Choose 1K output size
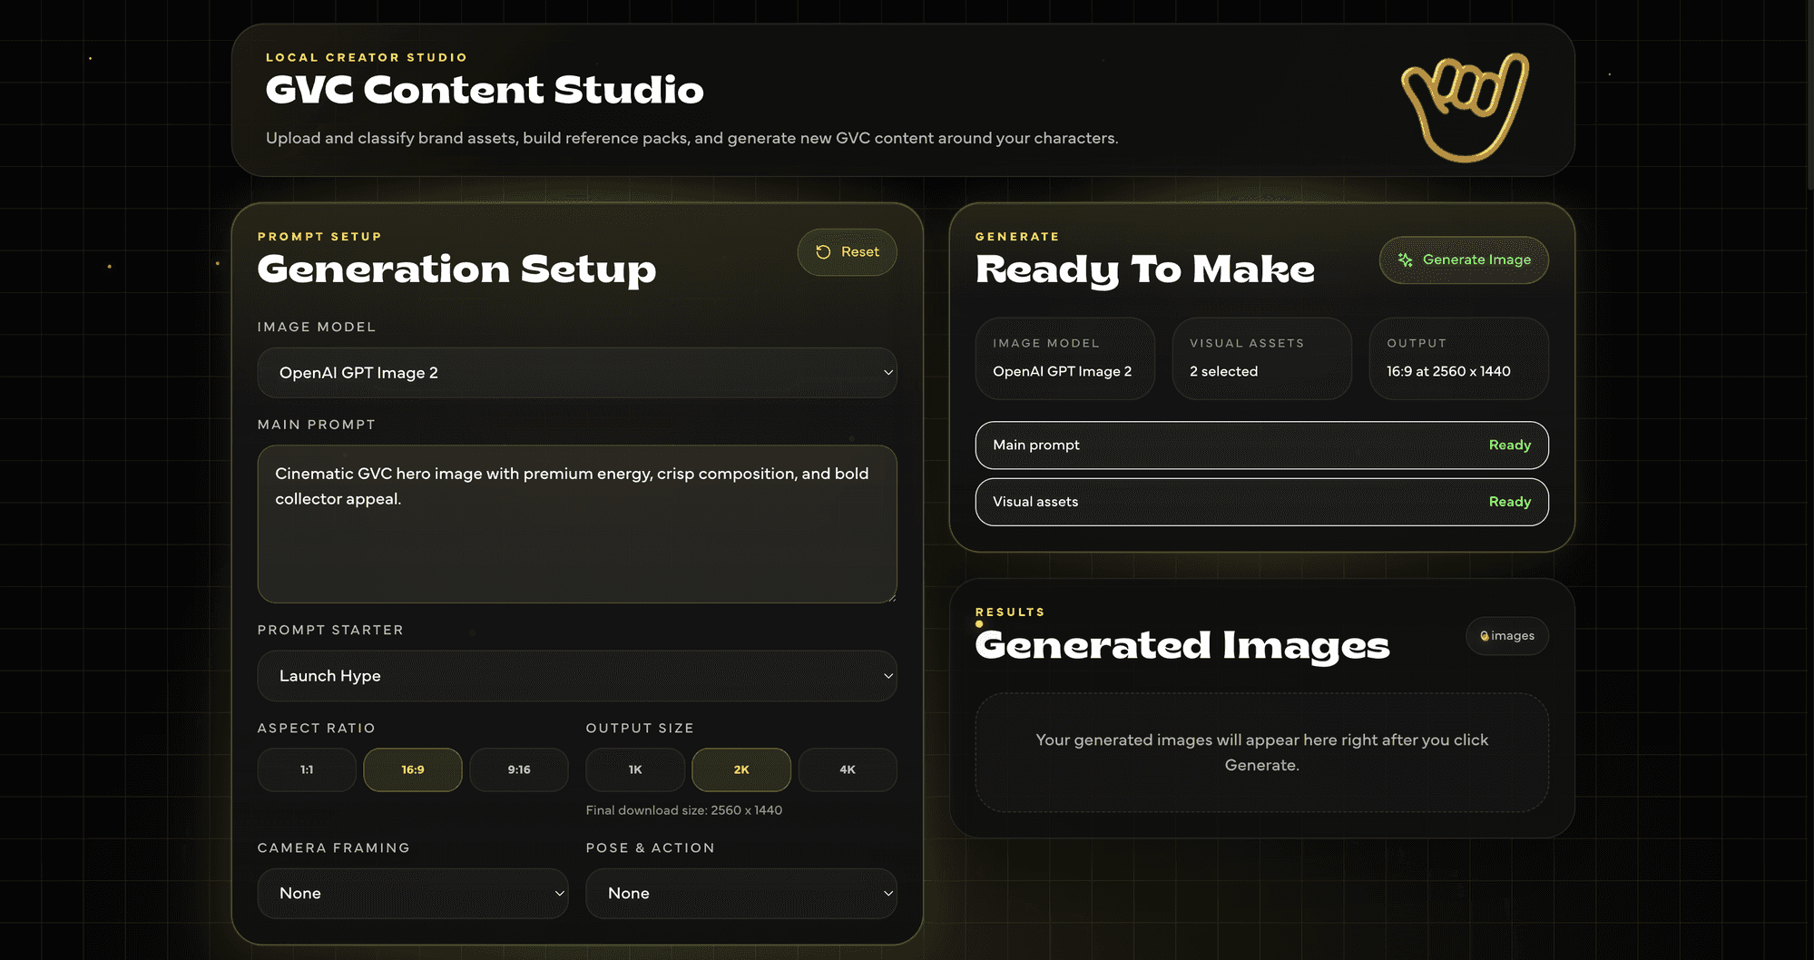Viewport: 1814px width, 960px height. click(x=635, y=769)
